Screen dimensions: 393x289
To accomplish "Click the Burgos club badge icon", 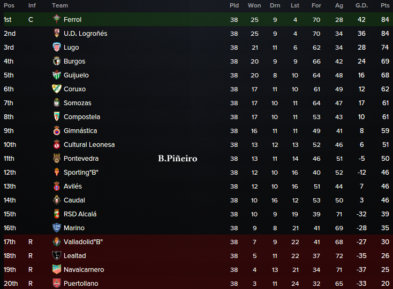I will click(57, 61).
